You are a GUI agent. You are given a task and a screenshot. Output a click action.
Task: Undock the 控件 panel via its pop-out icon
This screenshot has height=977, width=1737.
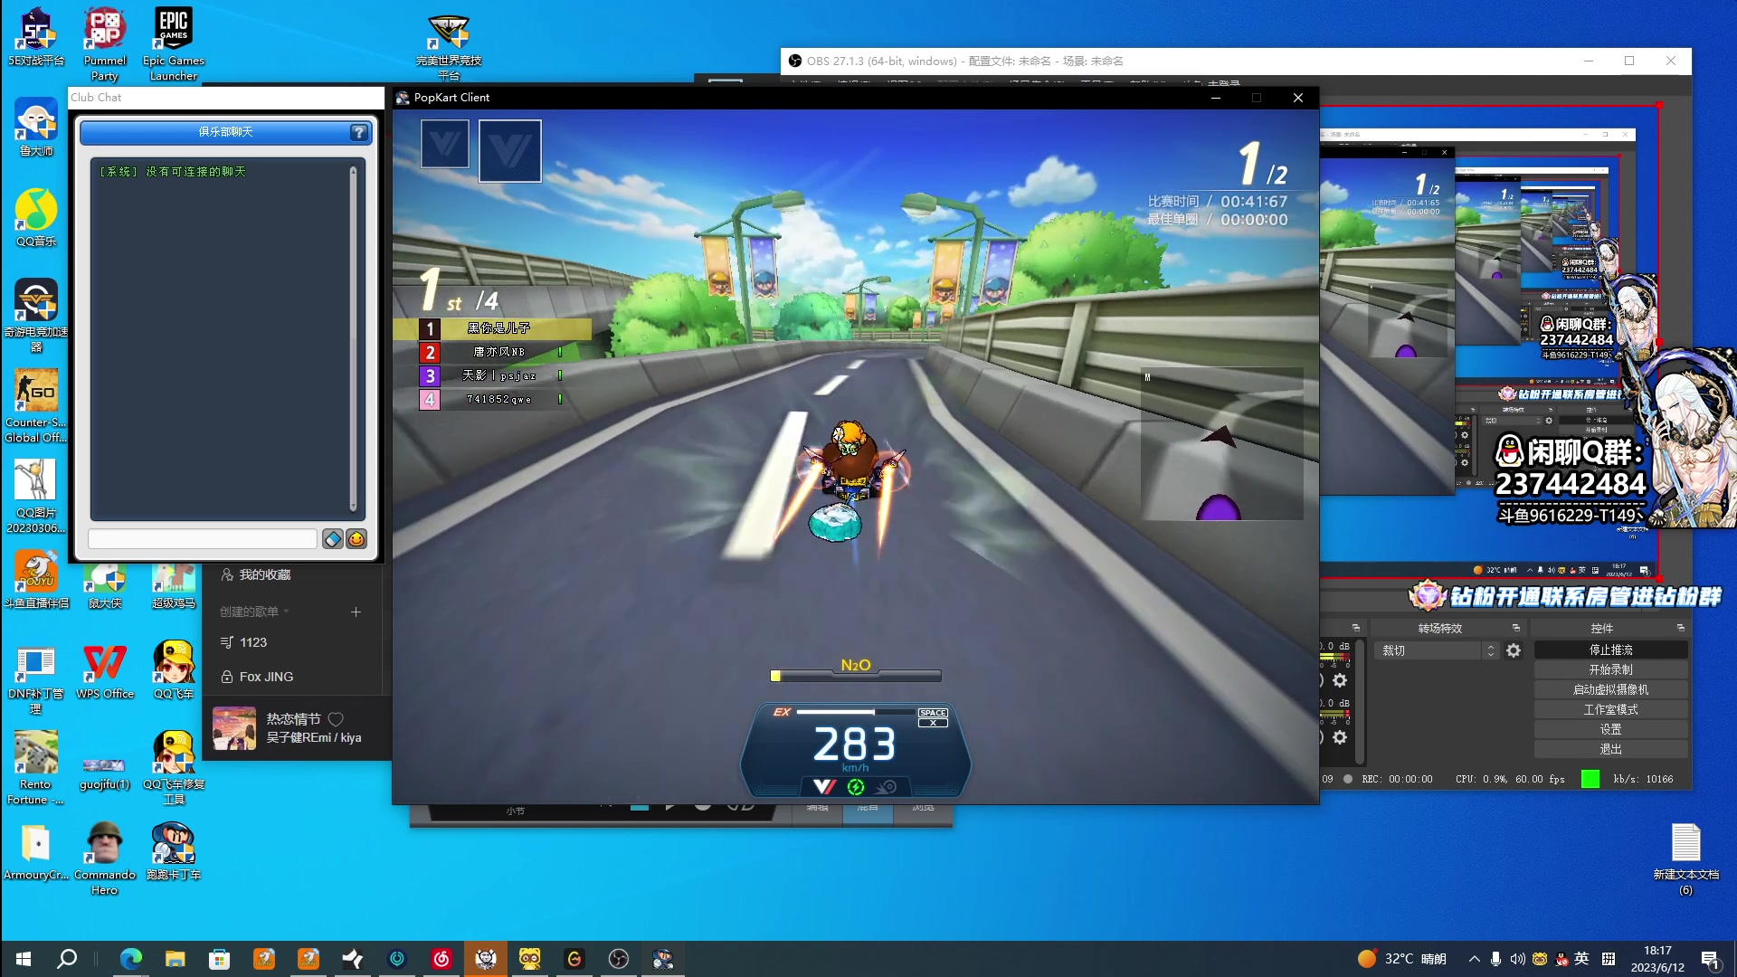(1680, 628)
